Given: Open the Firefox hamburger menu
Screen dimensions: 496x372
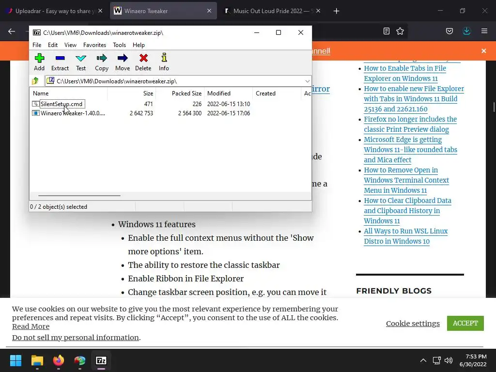Looking at the screenshot, I should point(484,31).
